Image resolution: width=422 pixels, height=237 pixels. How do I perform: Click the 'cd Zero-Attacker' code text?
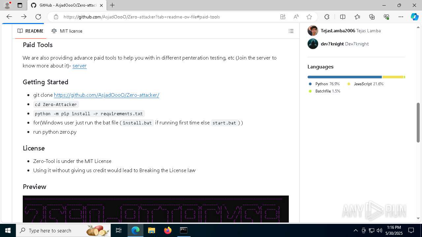point(56,104)
